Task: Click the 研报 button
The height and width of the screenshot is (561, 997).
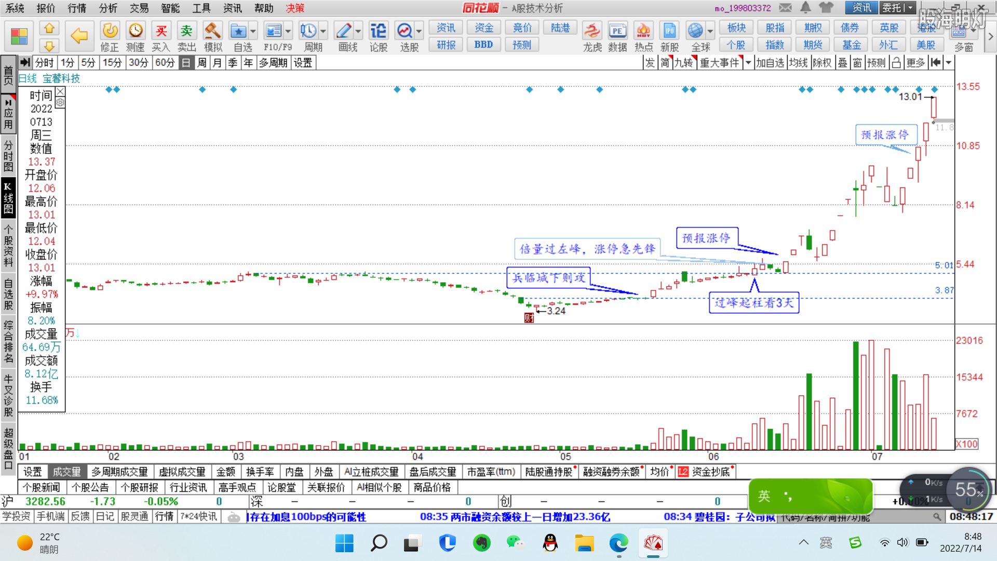Action: (446, 45)
